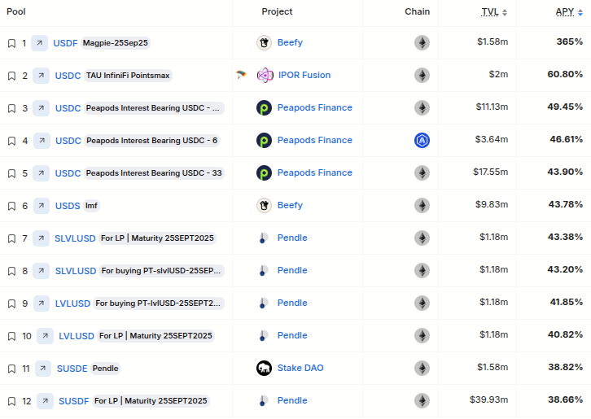Bookmark SUSDF For LP pool row 12
The image size is (591, 419).
pyautogui.click(x=11, y=401)
